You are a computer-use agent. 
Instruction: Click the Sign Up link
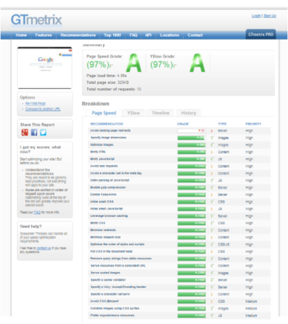[270, 16]
